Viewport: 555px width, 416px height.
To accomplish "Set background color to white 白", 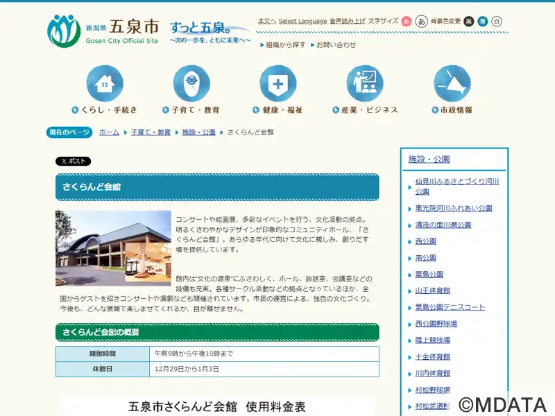I will (x=497, y=21).
